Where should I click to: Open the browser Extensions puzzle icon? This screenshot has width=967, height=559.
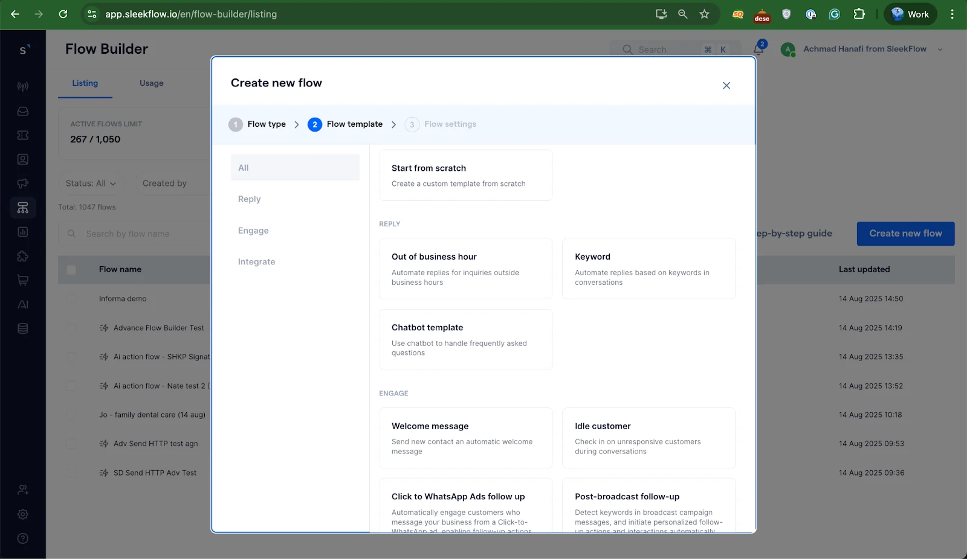click(x=859, y=14)
